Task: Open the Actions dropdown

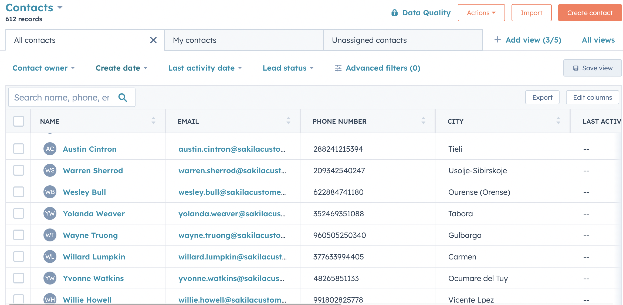Action: pos(481,12)
